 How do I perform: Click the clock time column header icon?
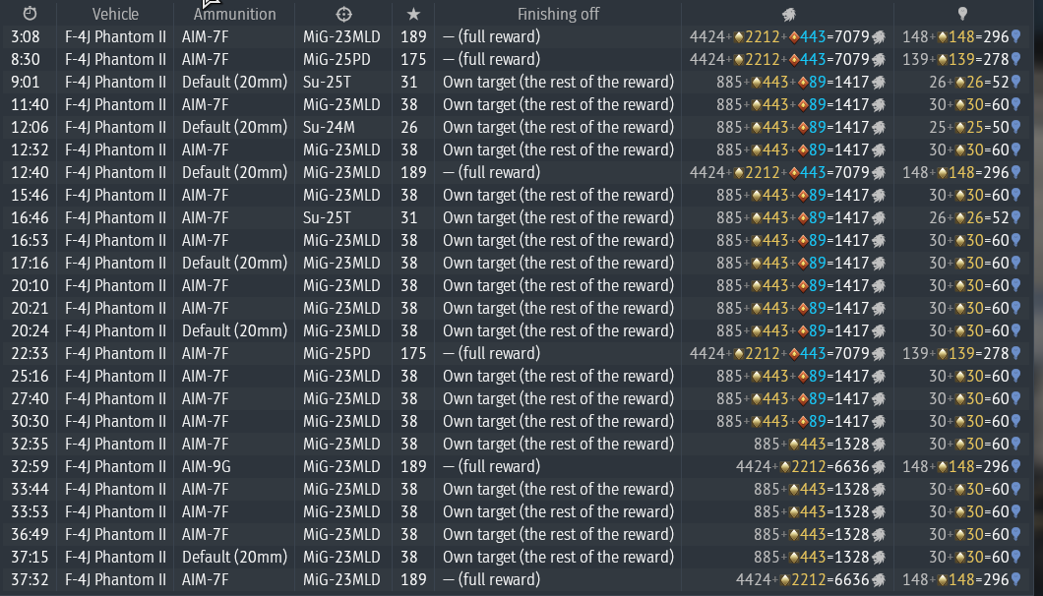30,14
